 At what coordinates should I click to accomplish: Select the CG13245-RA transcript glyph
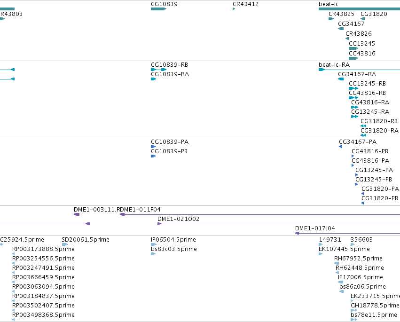click(x=354, y=117)
